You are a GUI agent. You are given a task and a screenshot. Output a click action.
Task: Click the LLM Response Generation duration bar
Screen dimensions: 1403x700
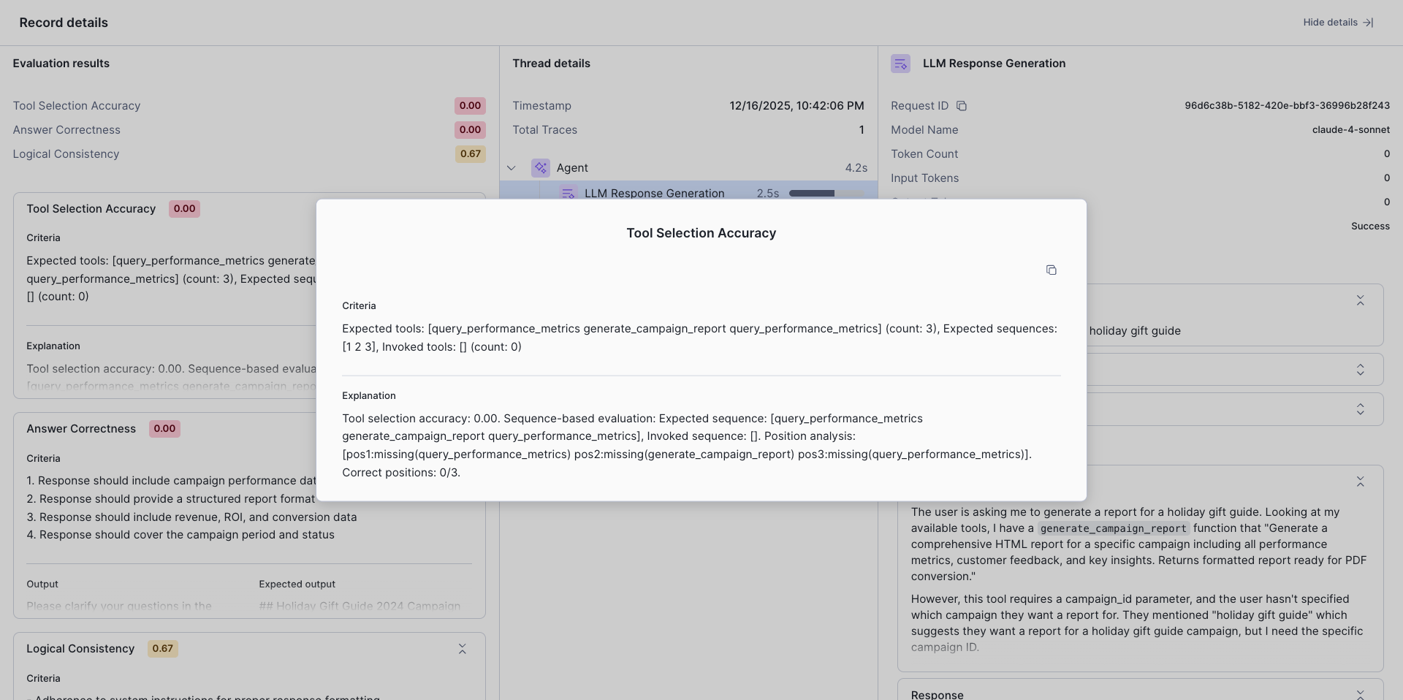click(x=826, y=193)
